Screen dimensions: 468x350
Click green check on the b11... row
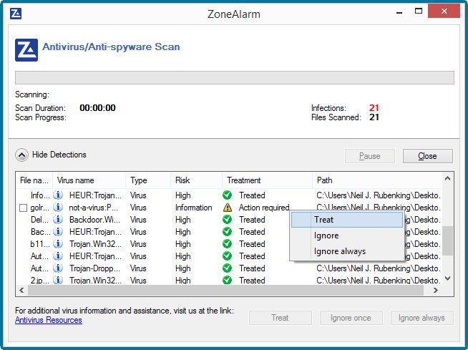227,243
